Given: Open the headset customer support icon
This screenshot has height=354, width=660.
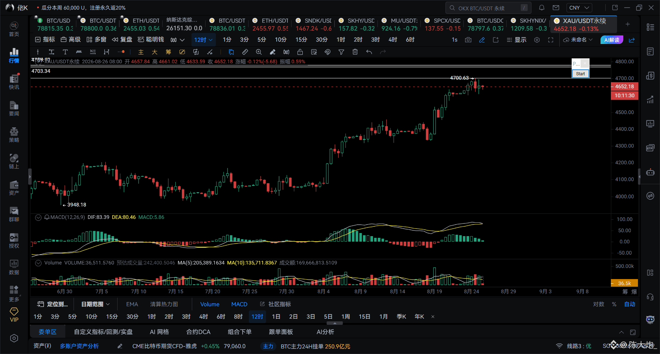Looking at the screenshot, I should (650, 297).
